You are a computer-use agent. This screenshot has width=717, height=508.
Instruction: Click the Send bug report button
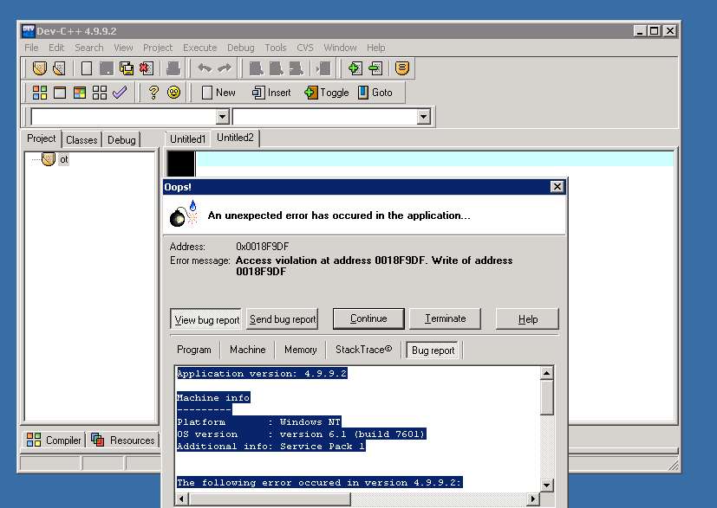[283, 319]
